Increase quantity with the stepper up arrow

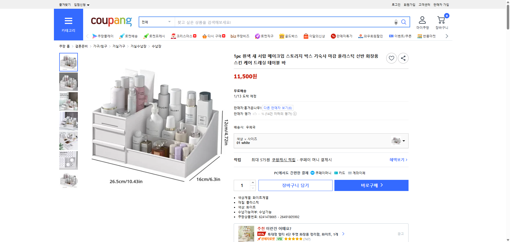(x=252, y=182)
